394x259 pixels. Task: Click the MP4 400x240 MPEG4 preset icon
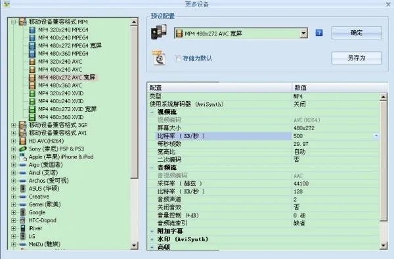coord(32,37)
